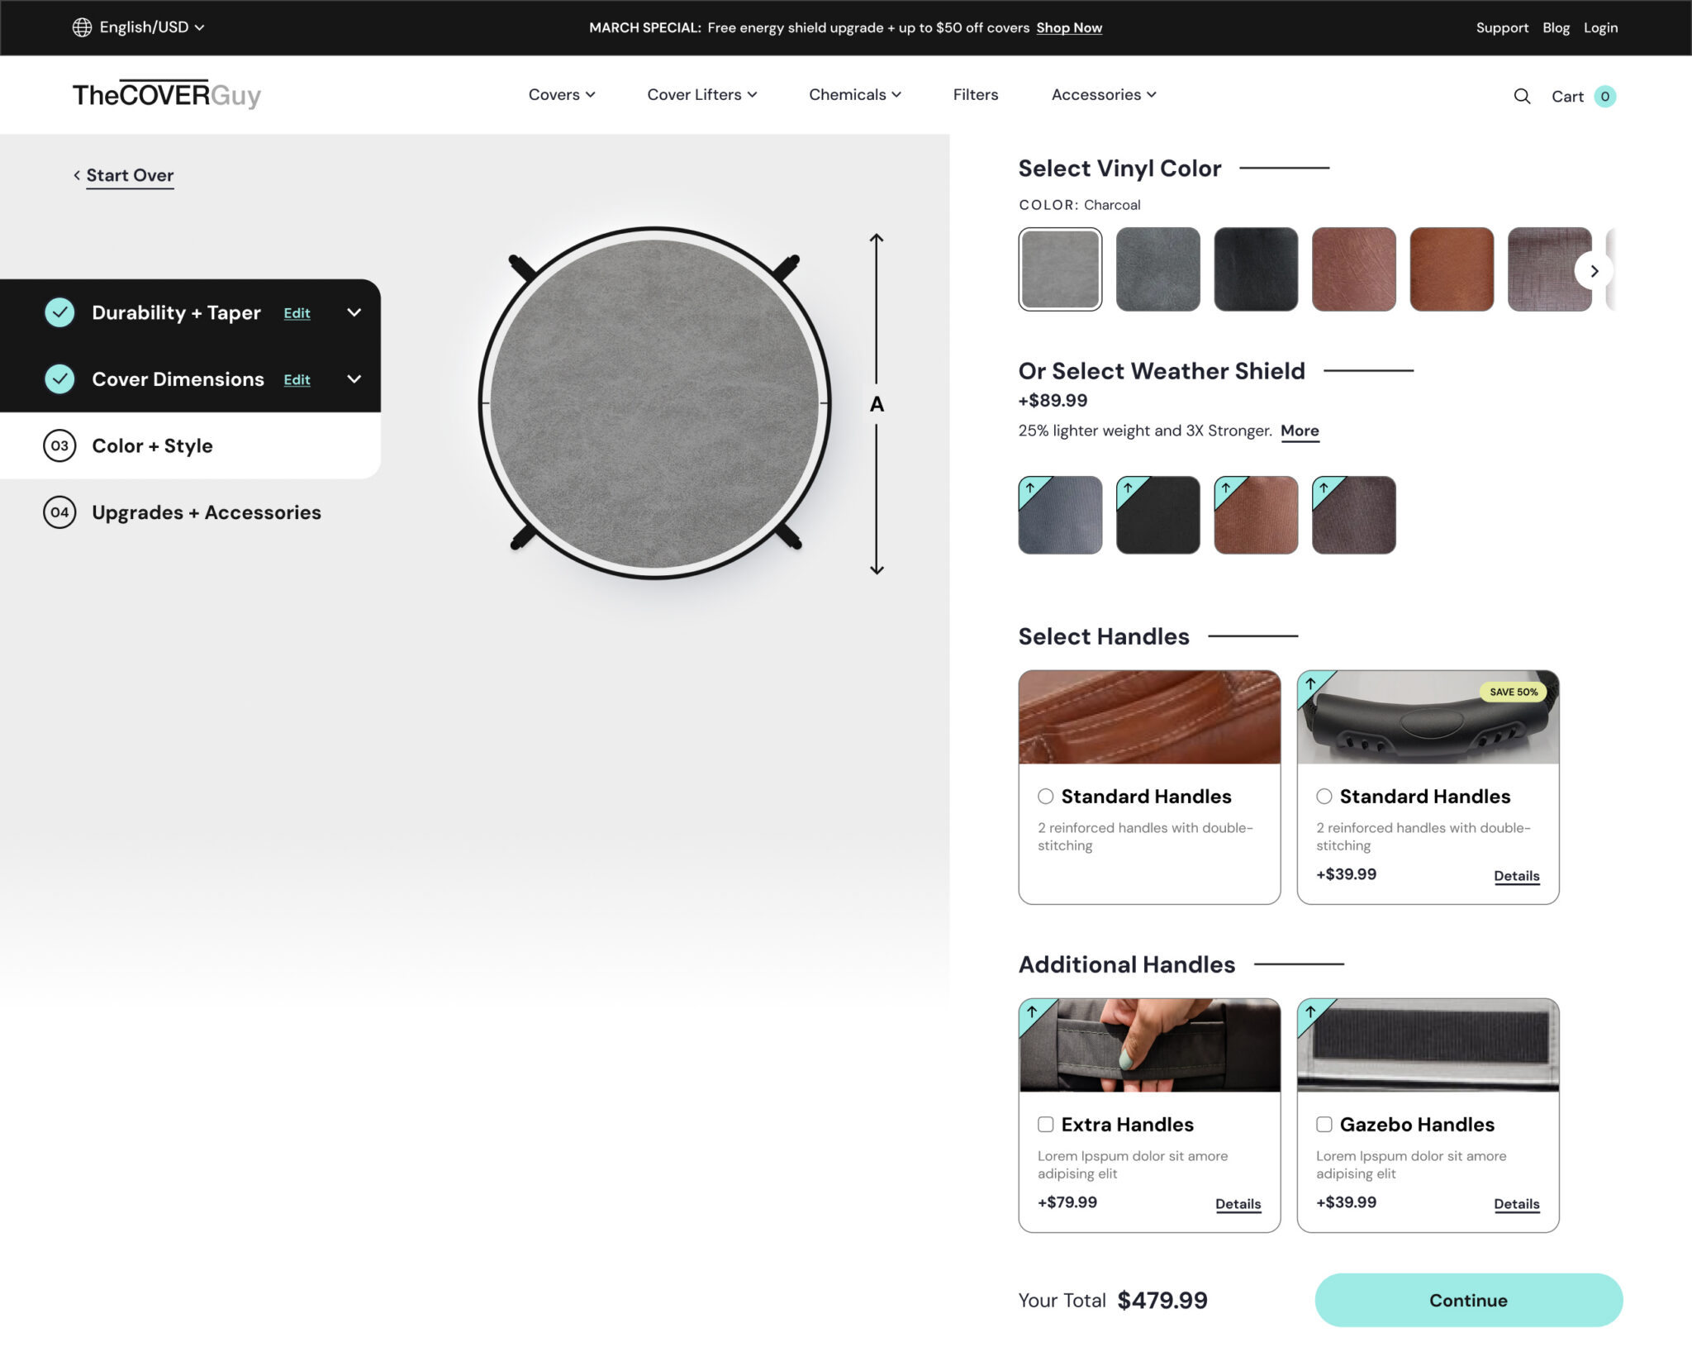The height and width of the screenshot is (1347, 1692).
Task: Click the SAVE 50% badge
Action: point(1513,692)
